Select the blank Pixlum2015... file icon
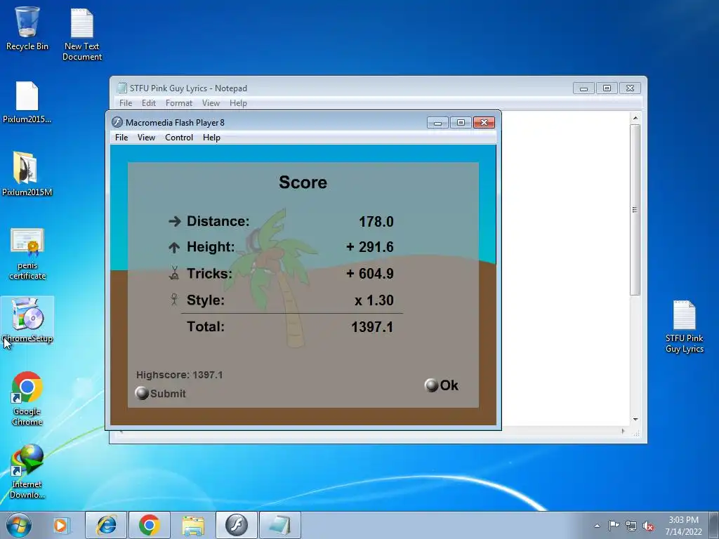This screenshot has height=539, width=719. click(27, 102)
